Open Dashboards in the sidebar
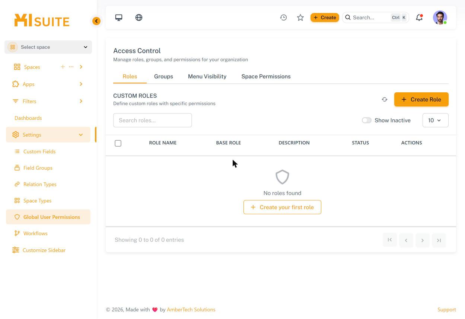Screen dimensions: 465x319 28,118
